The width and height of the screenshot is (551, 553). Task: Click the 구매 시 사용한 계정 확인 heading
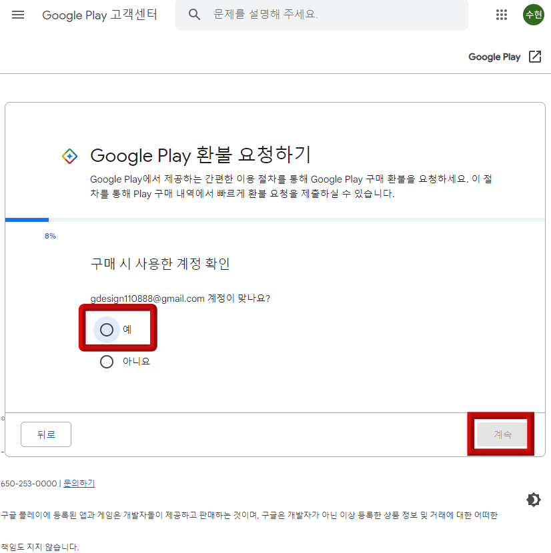(160, 263)
